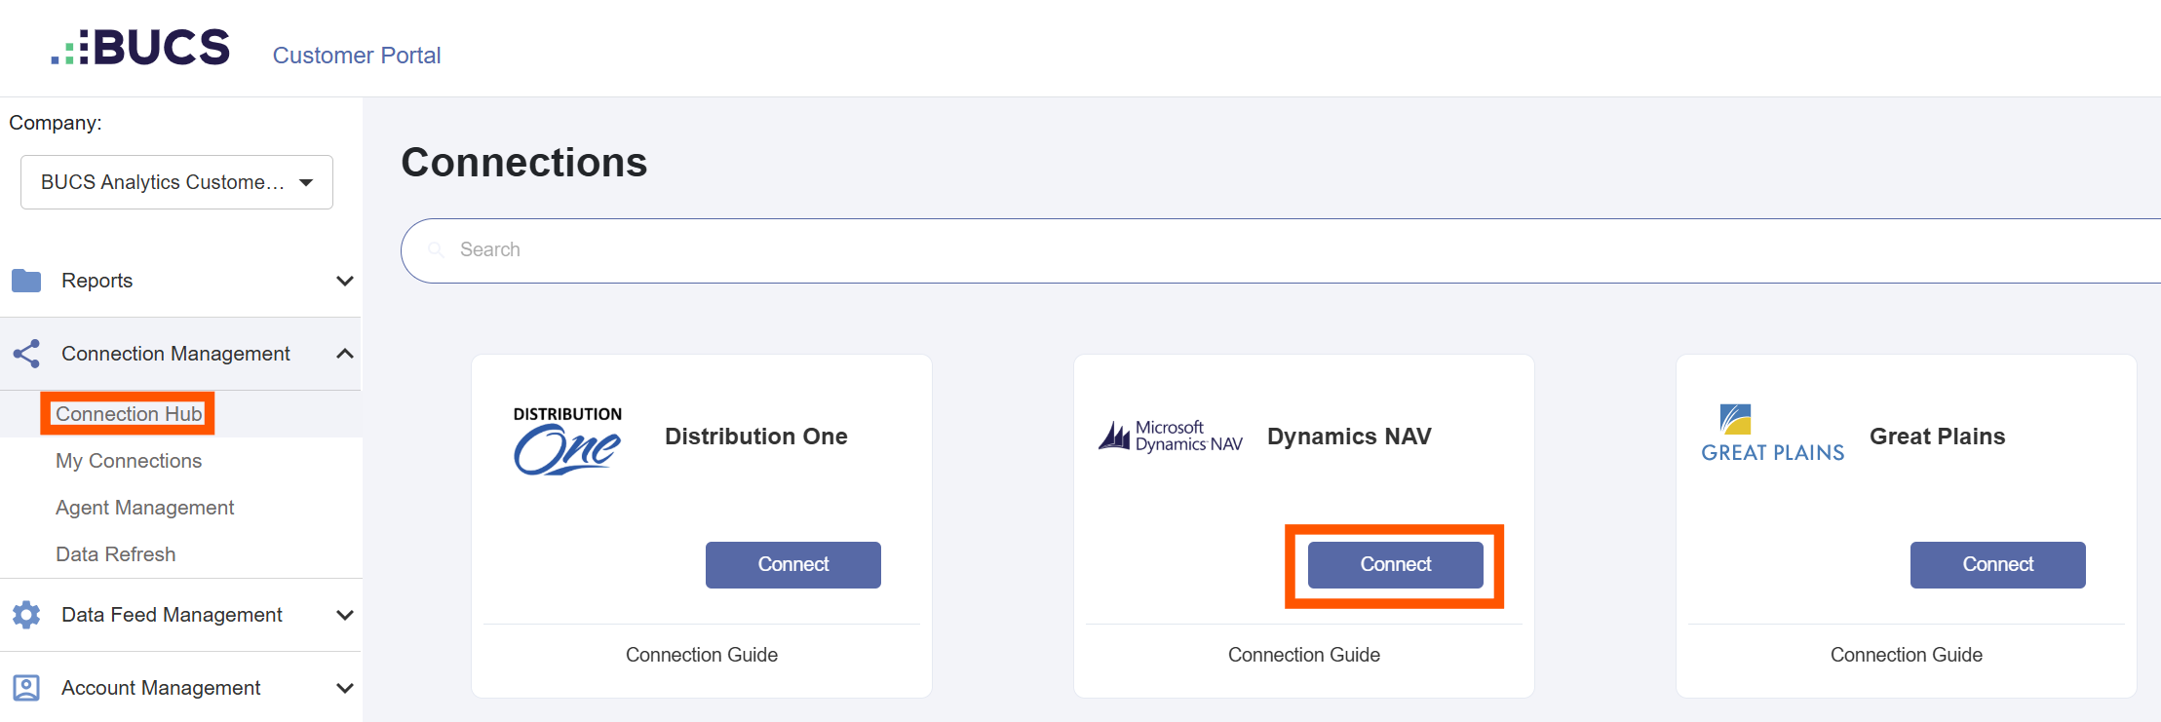Open the BUCS Analytics company dropdown
Screen dimensions: 2161x722
(x=176, y=182)
